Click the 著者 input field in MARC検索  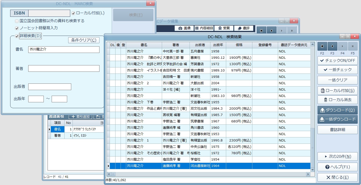pos(64,68)
